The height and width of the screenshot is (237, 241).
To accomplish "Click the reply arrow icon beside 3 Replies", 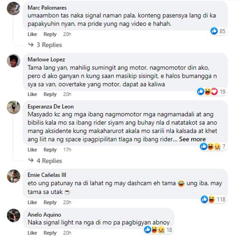I will point(31,45).
